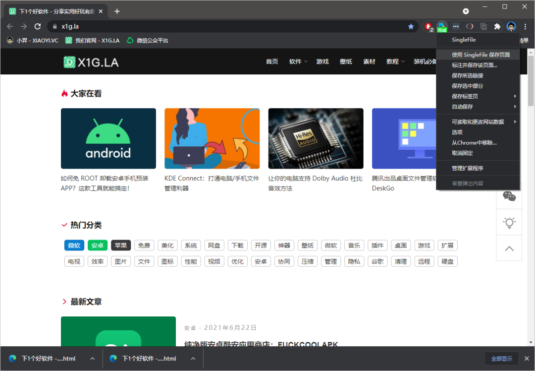Open the 小羿 - XIAOYI.VC bookmark
The image size is (535, 371).
click(32, 40)
